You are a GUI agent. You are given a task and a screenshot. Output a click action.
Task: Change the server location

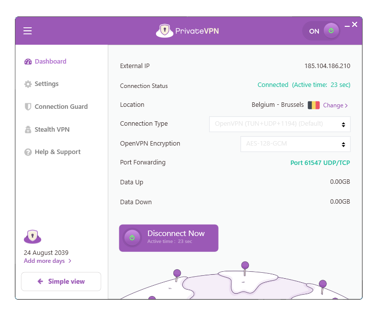pyautogui.click(x=335, y=105)
